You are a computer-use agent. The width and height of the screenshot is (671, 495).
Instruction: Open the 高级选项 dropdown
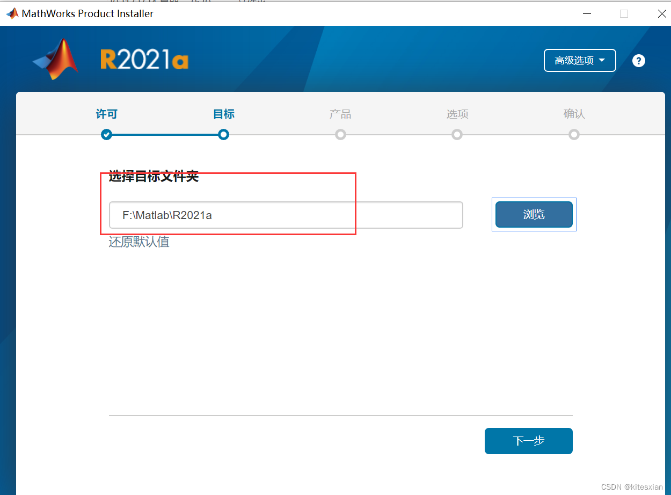pos(580,61)
